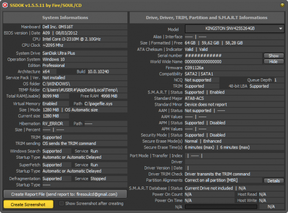Click the SSDOK red app icon in title bar

[x=5, y=5]
